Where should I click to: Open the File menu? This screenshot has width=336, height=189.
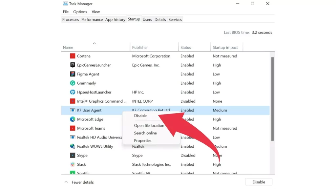(x=66, y=12)
